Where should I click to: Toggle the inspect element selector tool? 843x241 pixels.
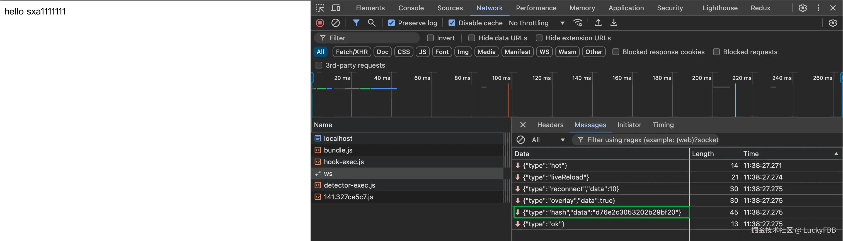320,8
